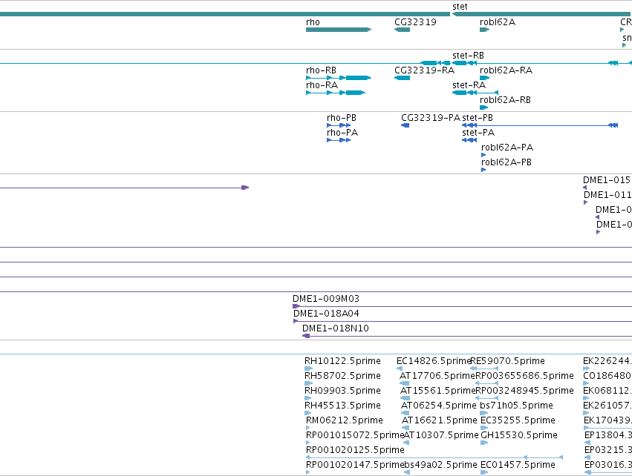Image resolution: width=632 pixels, height=476 pixels.
Task: Click the rho-RB transcript glyph
Action: (339, 78)
